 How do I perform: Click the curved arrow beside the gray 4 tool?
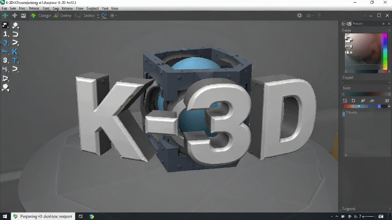15,70
